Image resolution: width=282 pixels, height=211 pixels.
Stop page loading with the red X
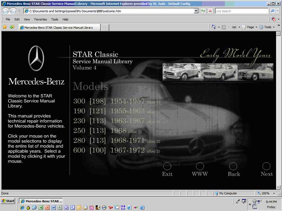pyautogui.click(x=210, y=11)
